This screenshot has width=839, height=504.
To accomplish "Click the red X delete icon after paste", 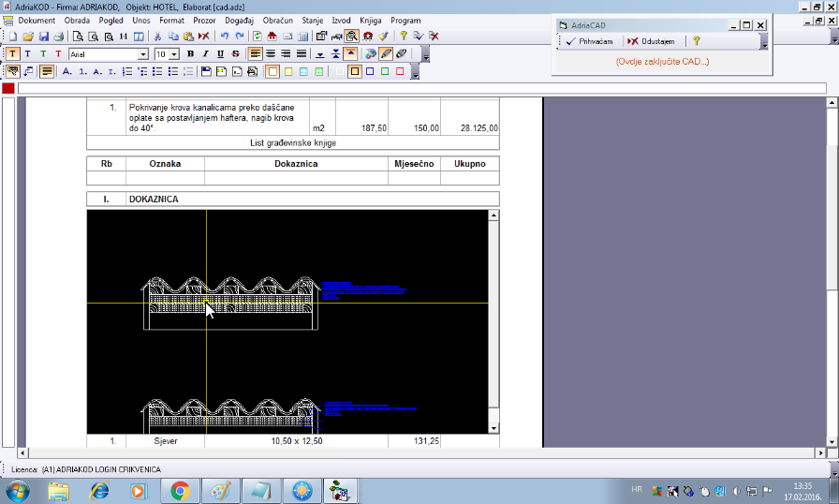I will (x=204, y=37).
